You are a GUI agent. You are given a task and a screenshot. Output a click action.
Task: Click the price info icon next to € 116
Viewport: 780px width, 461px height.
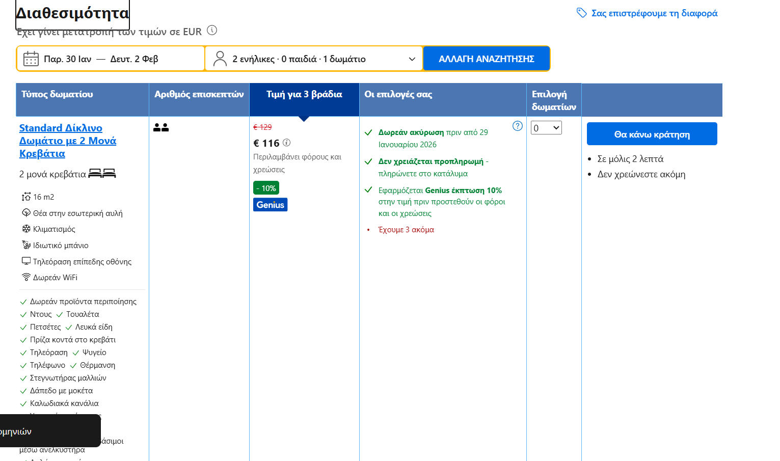[287, 143]
